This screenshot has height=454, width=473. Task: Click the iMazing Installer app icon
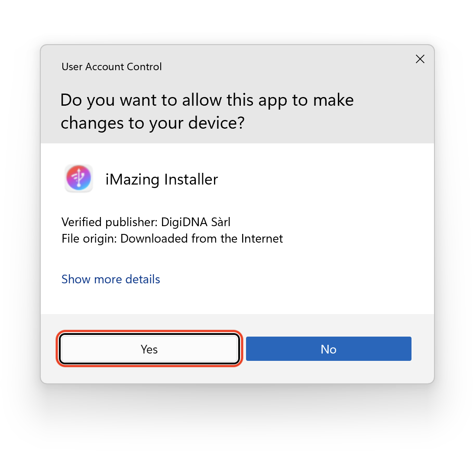pyautogui.click(x=79, y=178)
